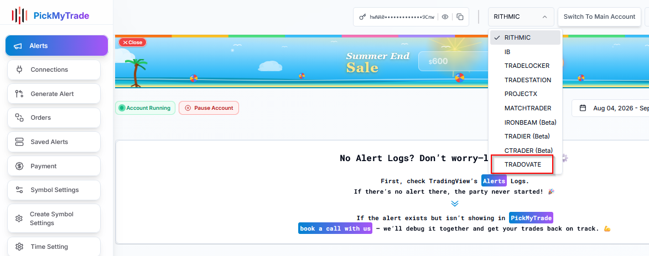Click the Create Symbol Settings gear icon
Image resolution: width=649 pixels, height=256 pixels.
point(19,218)
